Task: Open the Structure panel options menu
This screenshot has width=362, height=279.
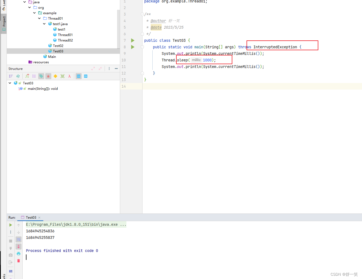Action: pyautogui.click(x=109, y=69)
